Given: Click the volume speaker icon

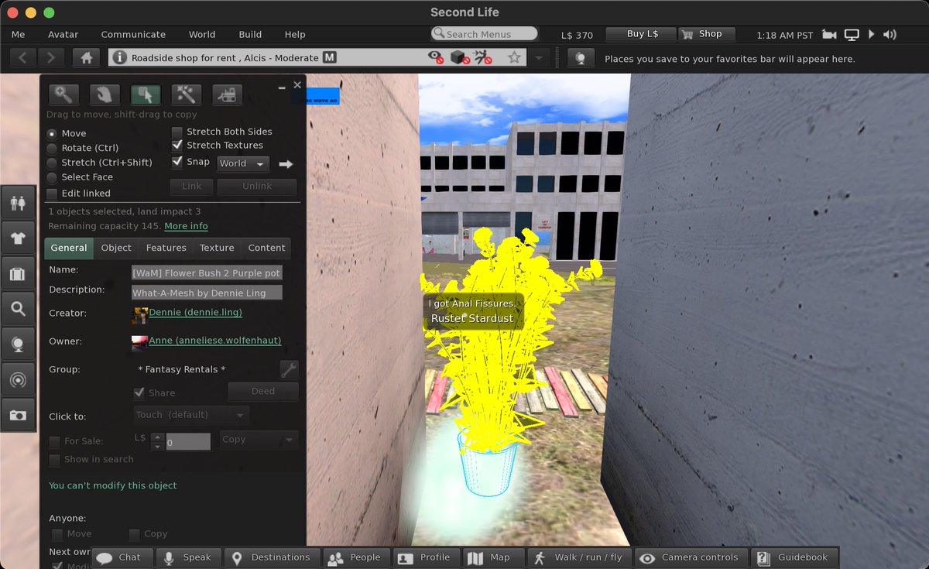Looking at the screenshot, I should pos(890,35).
